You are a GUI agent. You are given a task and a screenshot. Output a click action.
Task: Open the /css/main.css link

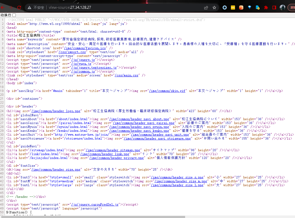tap(126, 75)
